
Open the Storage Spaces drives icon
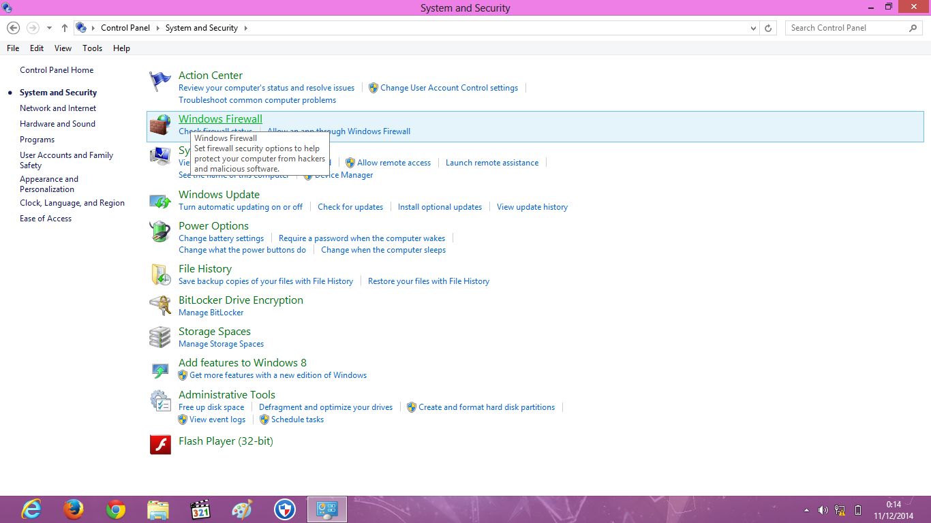pyautogui.click(x=160, y=337)
